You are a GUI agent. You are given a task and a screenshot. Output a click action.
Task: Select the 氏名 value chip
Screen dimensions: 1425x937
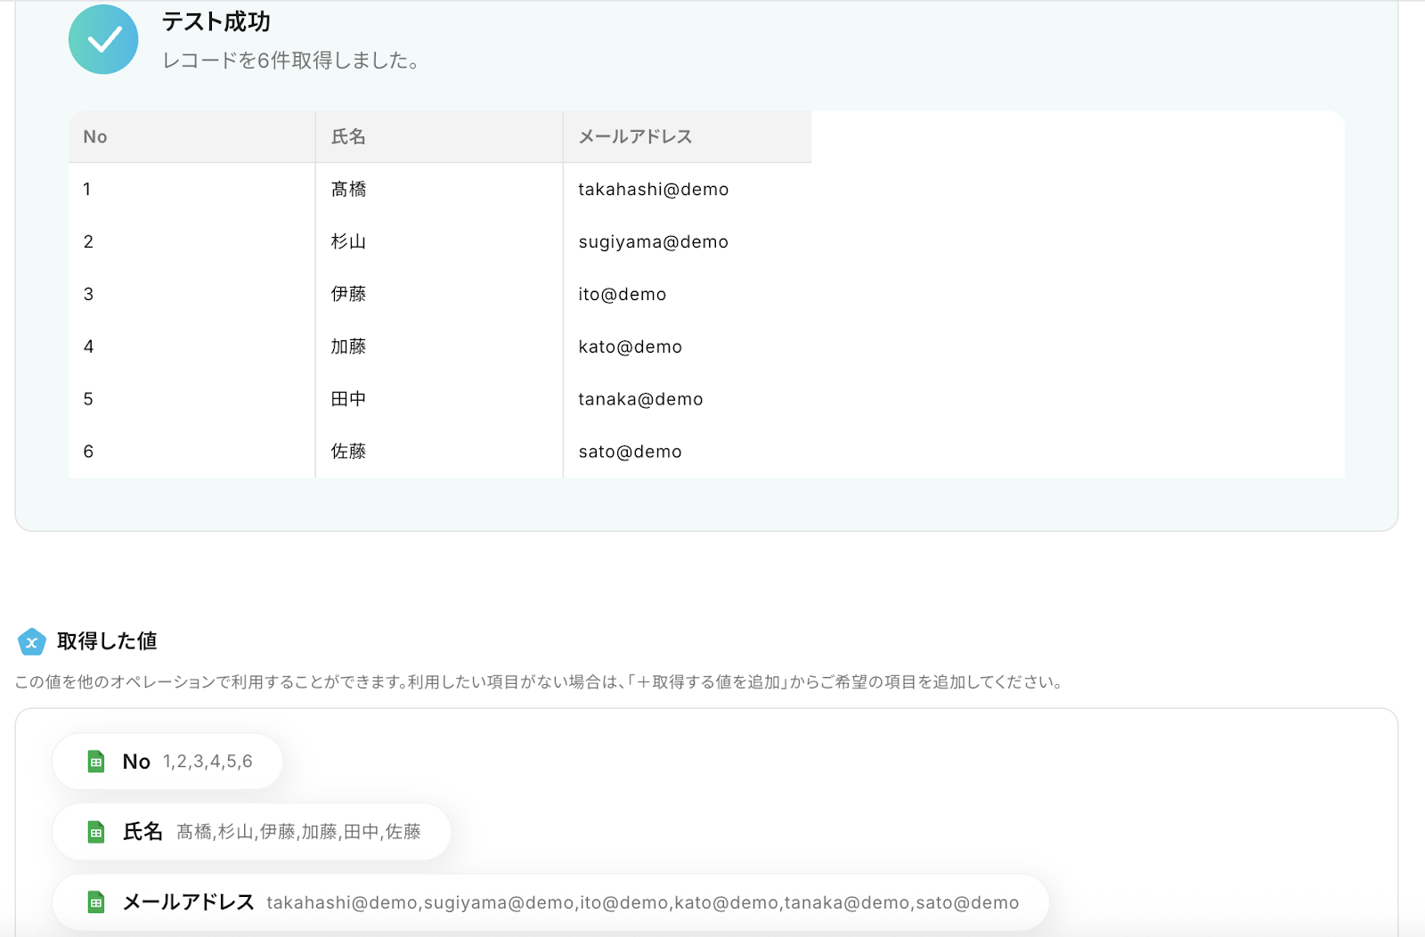[251, 832]
